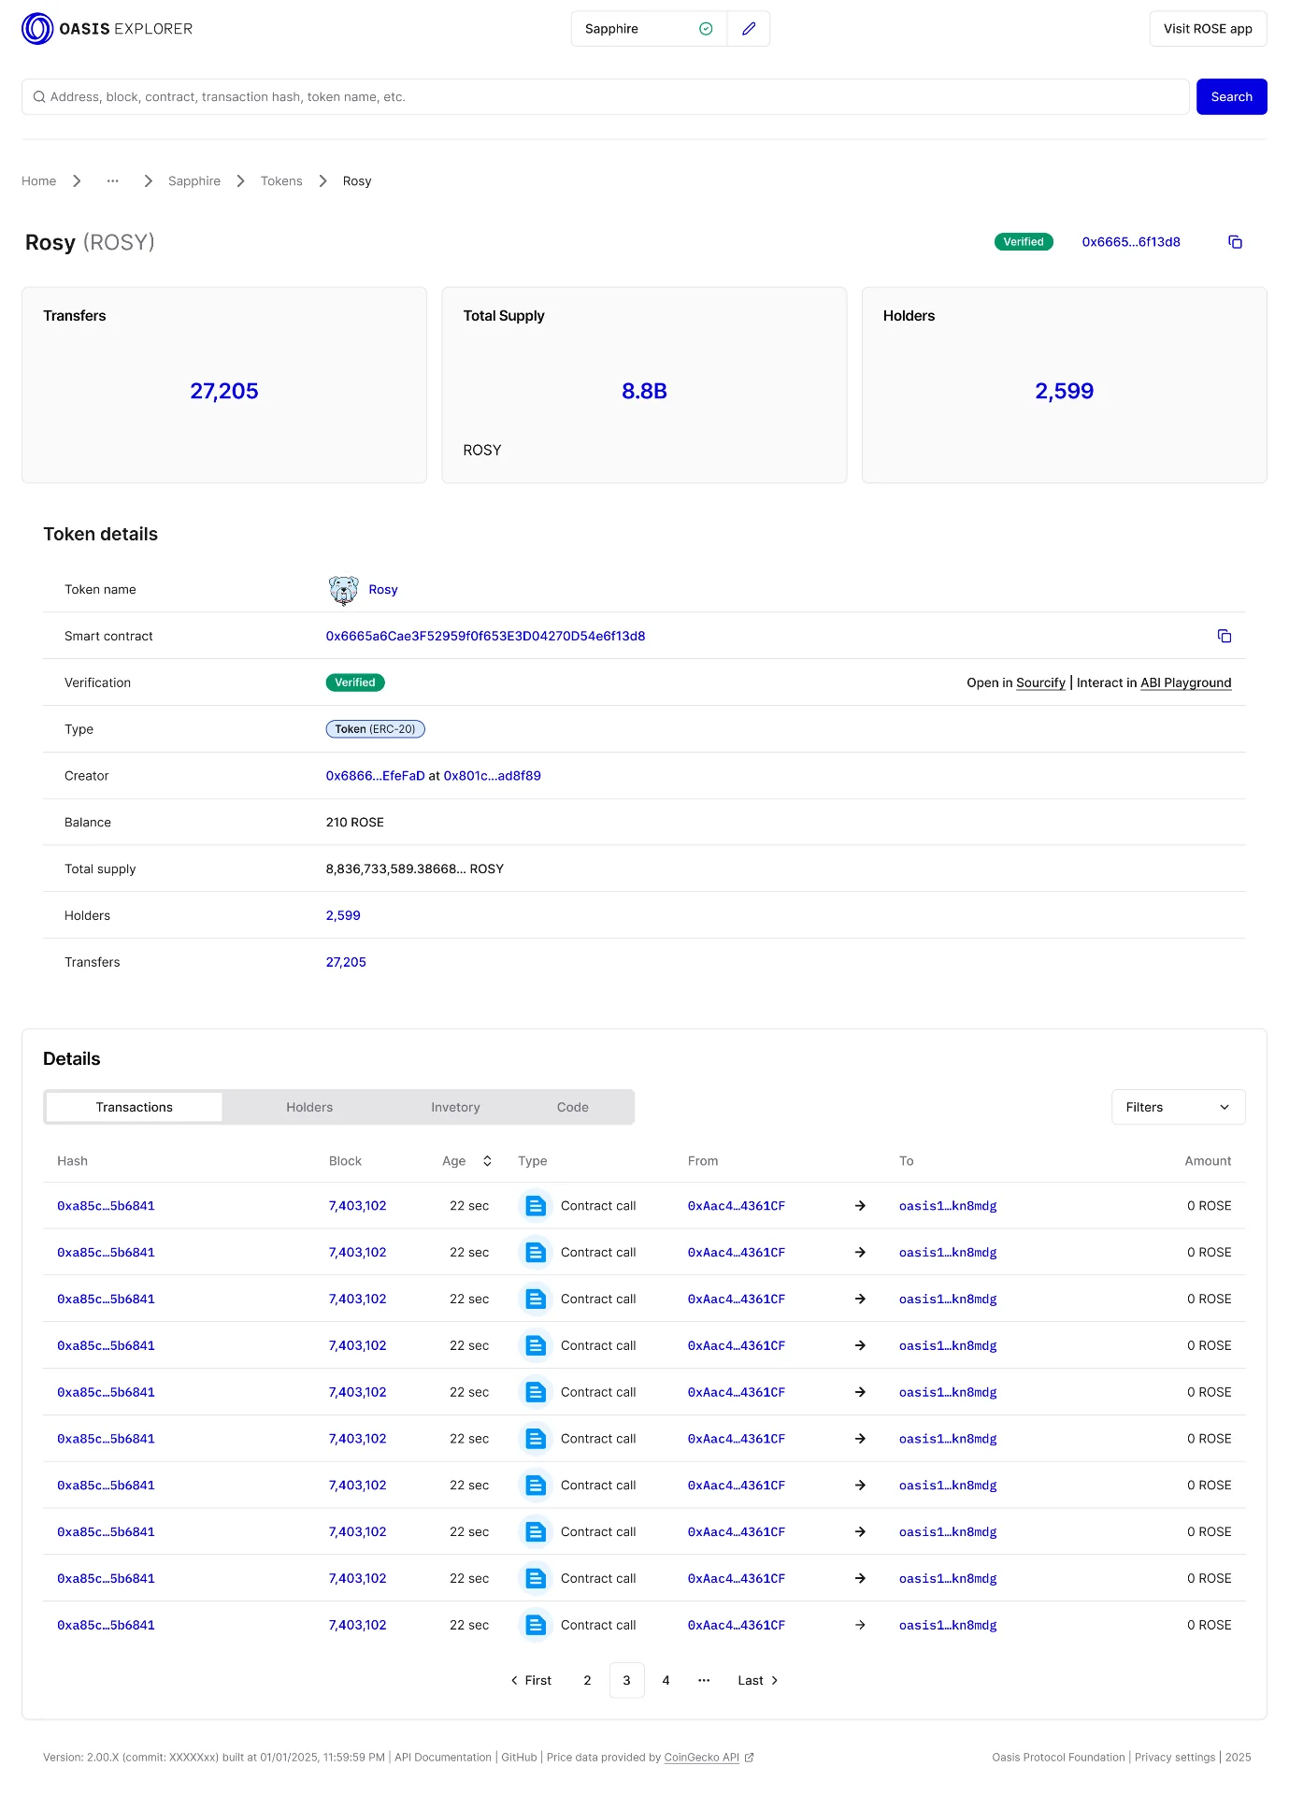Click pagination ellipsis for more pages
Screen dimensions: 1289x1795
click(x=704, y=1681)
